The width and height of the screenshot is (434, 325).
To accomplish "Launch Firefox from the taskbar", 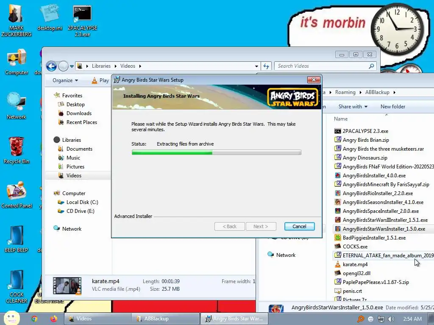I will coord(54,319).
